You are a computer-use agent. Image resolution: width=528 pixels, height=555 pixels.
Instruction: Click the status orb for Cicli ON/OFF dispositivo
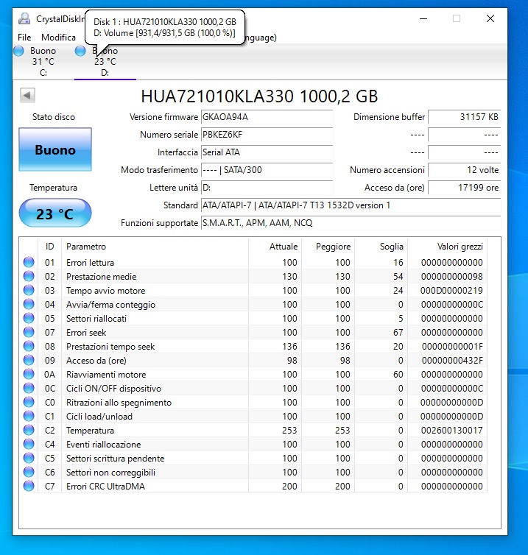point(29,388)
